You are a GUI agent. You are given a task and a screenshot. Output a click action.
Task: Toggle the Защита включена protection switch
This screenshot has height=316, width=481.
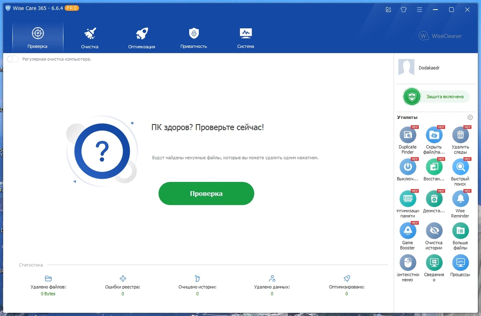436,97
